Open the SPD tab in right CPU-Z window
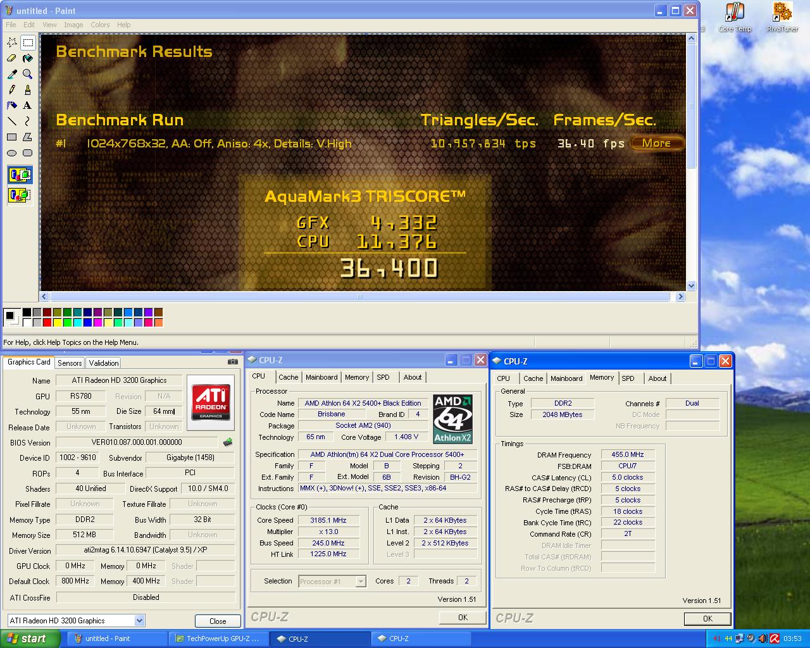 click(x=628, y=378)
